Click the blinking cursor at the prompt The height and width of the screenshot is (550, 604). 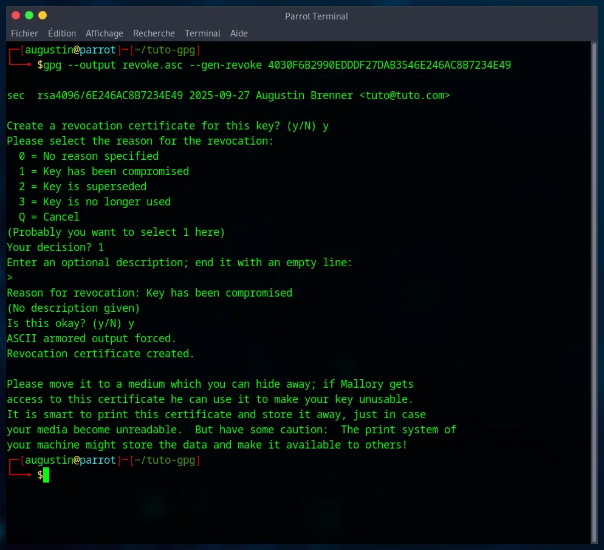pos(46,475)
